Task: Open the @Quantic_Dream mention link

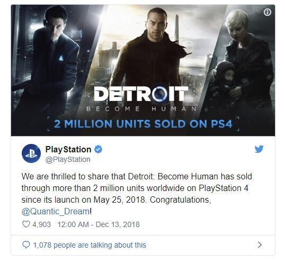Action: 56,211
